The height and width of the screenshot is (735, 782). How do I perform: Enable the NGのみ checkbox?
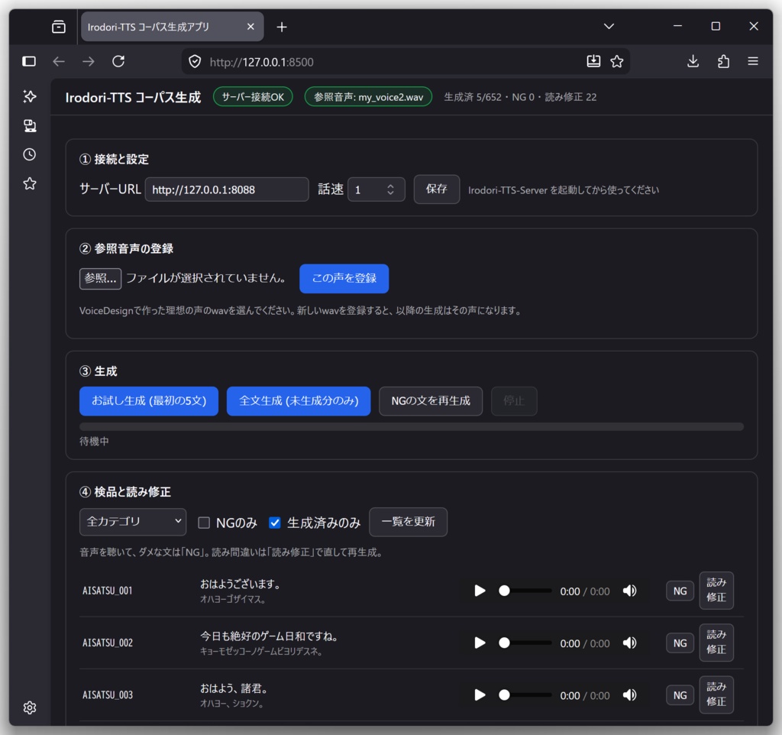[x=204, y=523]
